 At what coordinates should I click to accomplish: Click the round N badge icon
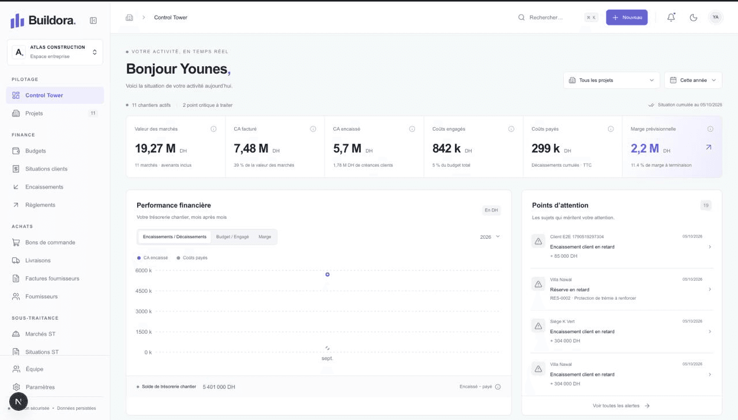coord(18,402)
